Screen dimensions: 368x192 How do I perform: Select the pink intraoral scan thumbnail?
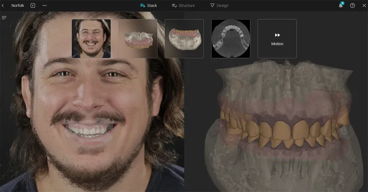tap(138, 38)
